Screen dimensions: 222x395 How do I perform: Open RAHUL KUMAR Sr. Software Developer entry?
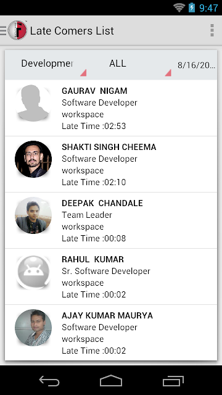coord(111,276)
